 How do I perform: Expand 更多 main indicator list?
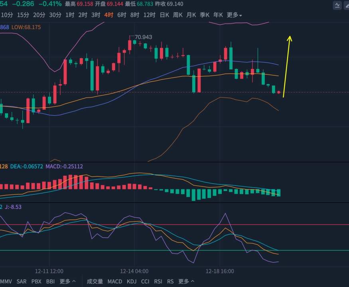[68, 281]
